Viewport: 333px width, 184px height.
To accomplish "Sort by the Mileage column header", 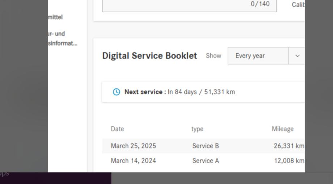I will click(x=283, y=129).
